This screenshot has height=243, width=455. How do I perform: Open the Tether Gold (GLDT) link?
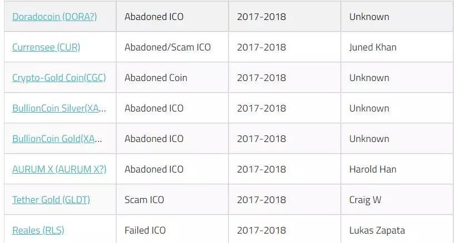pos(51,200)
